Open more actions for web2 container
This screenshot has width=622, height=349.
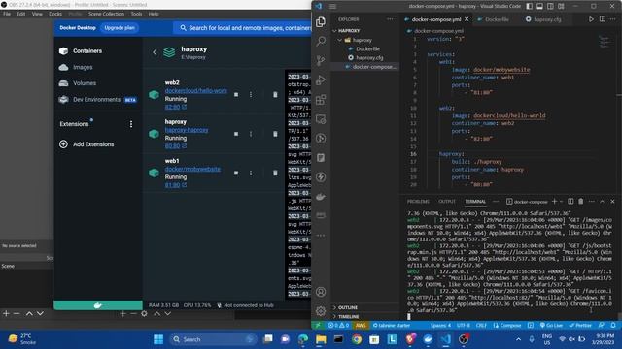point(251,95)
